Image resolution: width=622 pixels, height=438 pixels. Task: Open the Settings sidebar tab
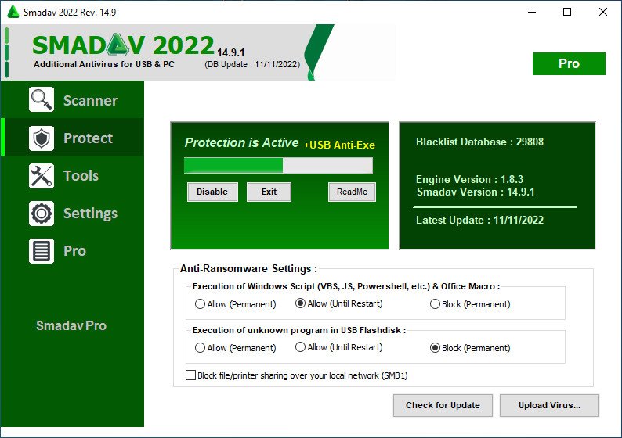coord(90,214)
